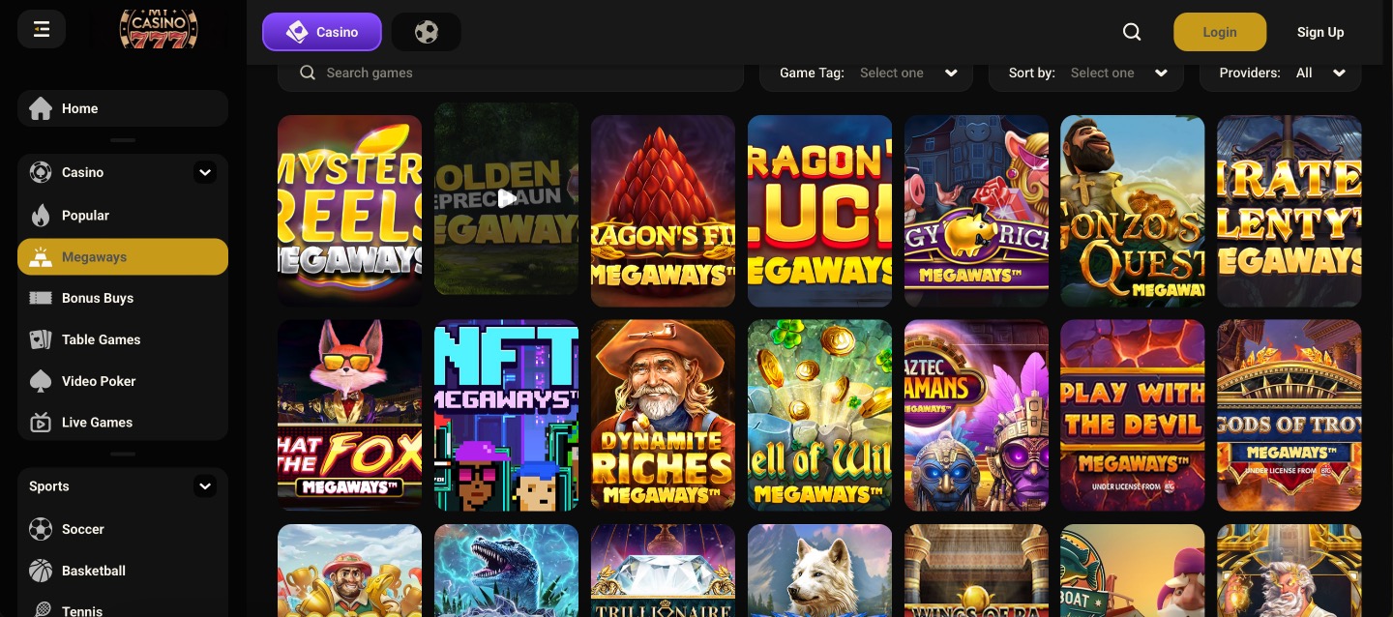Click the Popular flame icon

pyautogui.click(x=41, y=216)
